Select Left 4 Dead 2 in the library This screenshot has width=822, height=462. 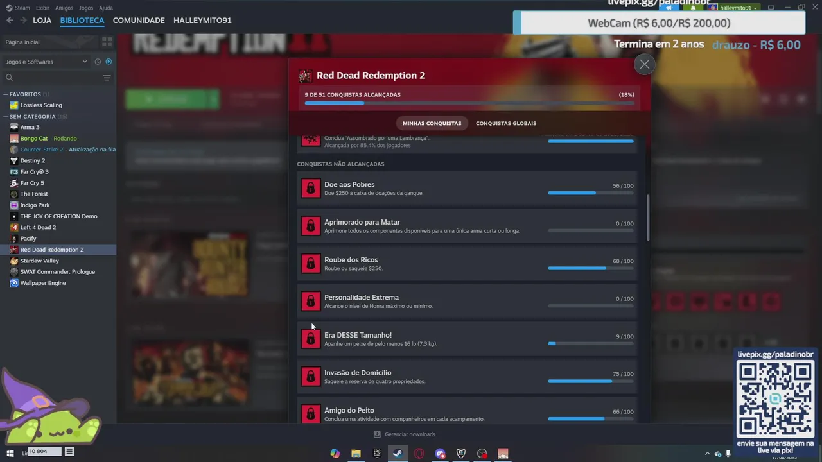[x=38, y=227]
